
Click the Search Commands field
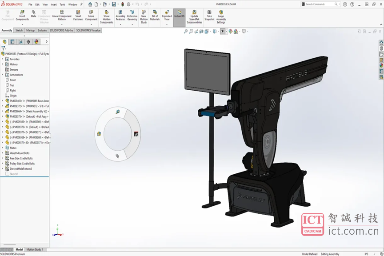click(320, 4)
